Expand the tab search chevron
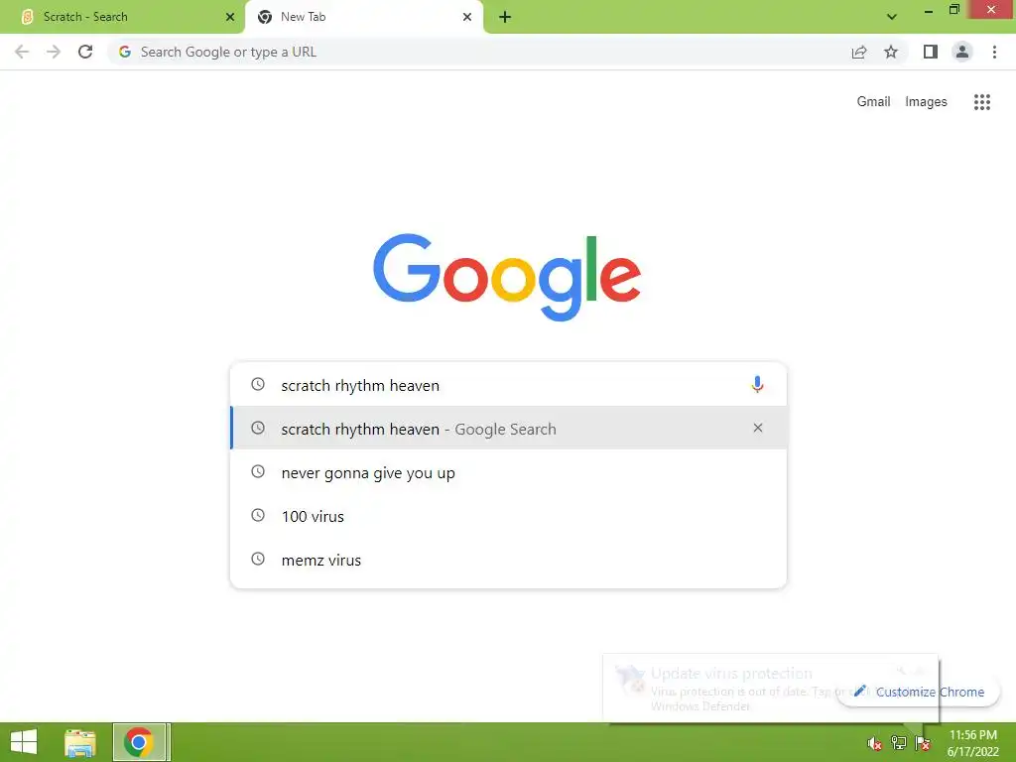The height and width of the screenshot is (762, 1016). pos(892,17)
